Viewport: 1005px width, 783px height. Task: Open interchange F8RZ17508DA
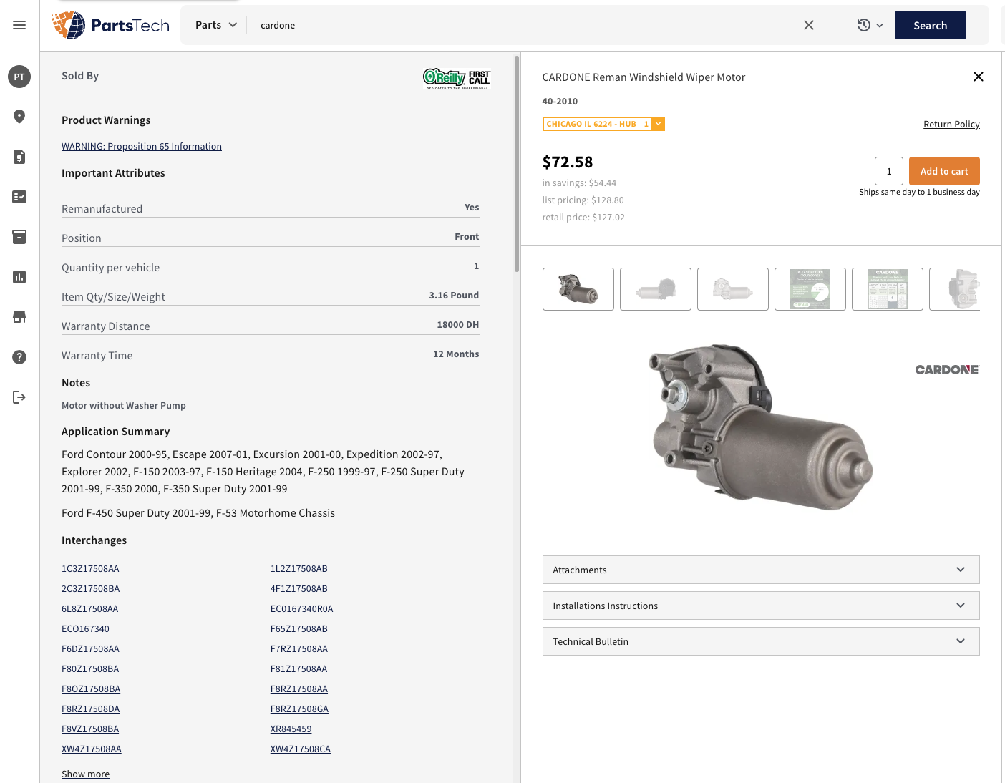click(90, 709)
